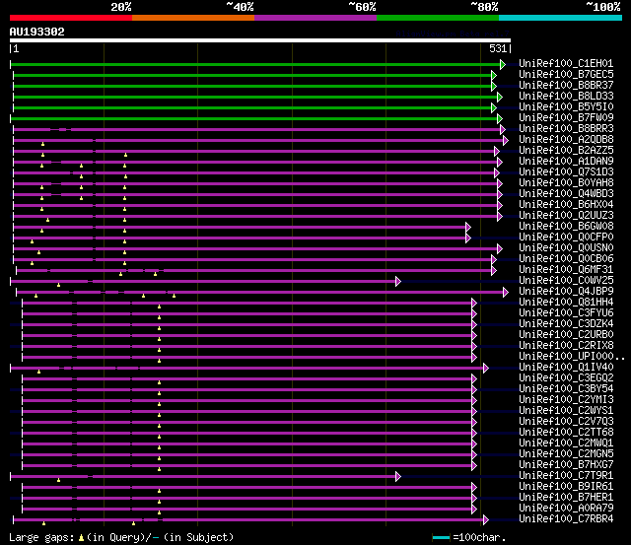The height and width of the screenshot is (545, 631).
Task: Select the UniRef100_Q6MF31 subject name
Action: pyautogui.click(x=566, y=270)
